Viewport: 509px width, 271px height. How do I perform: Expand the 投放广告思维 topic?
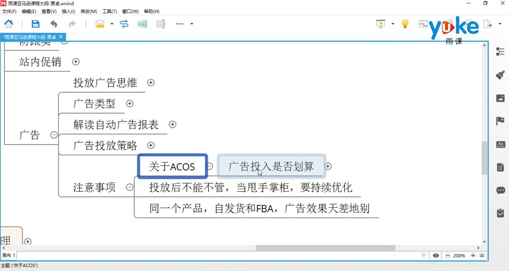tap(151, 82)
